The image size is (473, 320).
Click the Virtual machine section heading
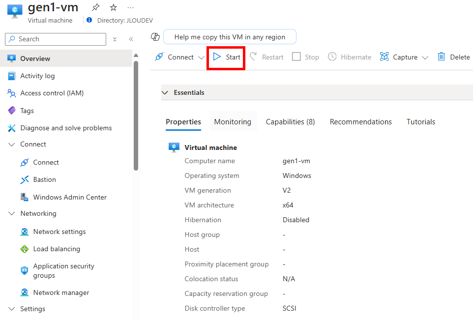(x=211, y=147)
